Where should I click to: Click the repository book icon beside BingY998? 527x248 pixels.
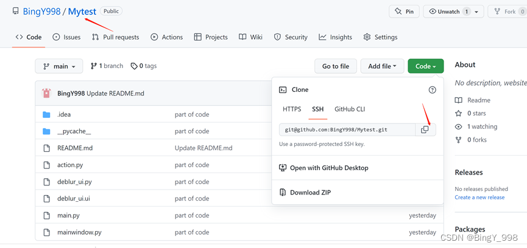tap(15, 12)
